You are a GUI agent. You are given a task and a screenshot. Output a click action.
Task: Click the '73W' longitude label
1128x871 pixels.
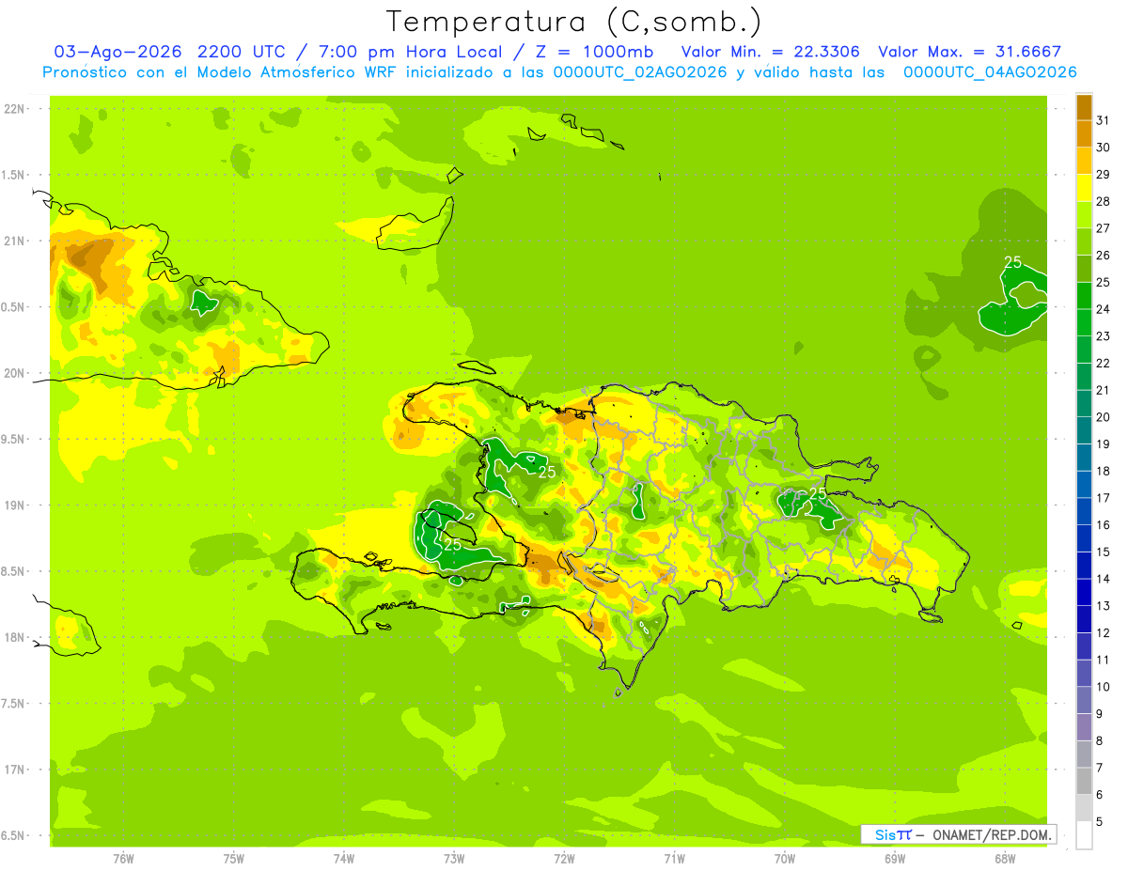454,858
